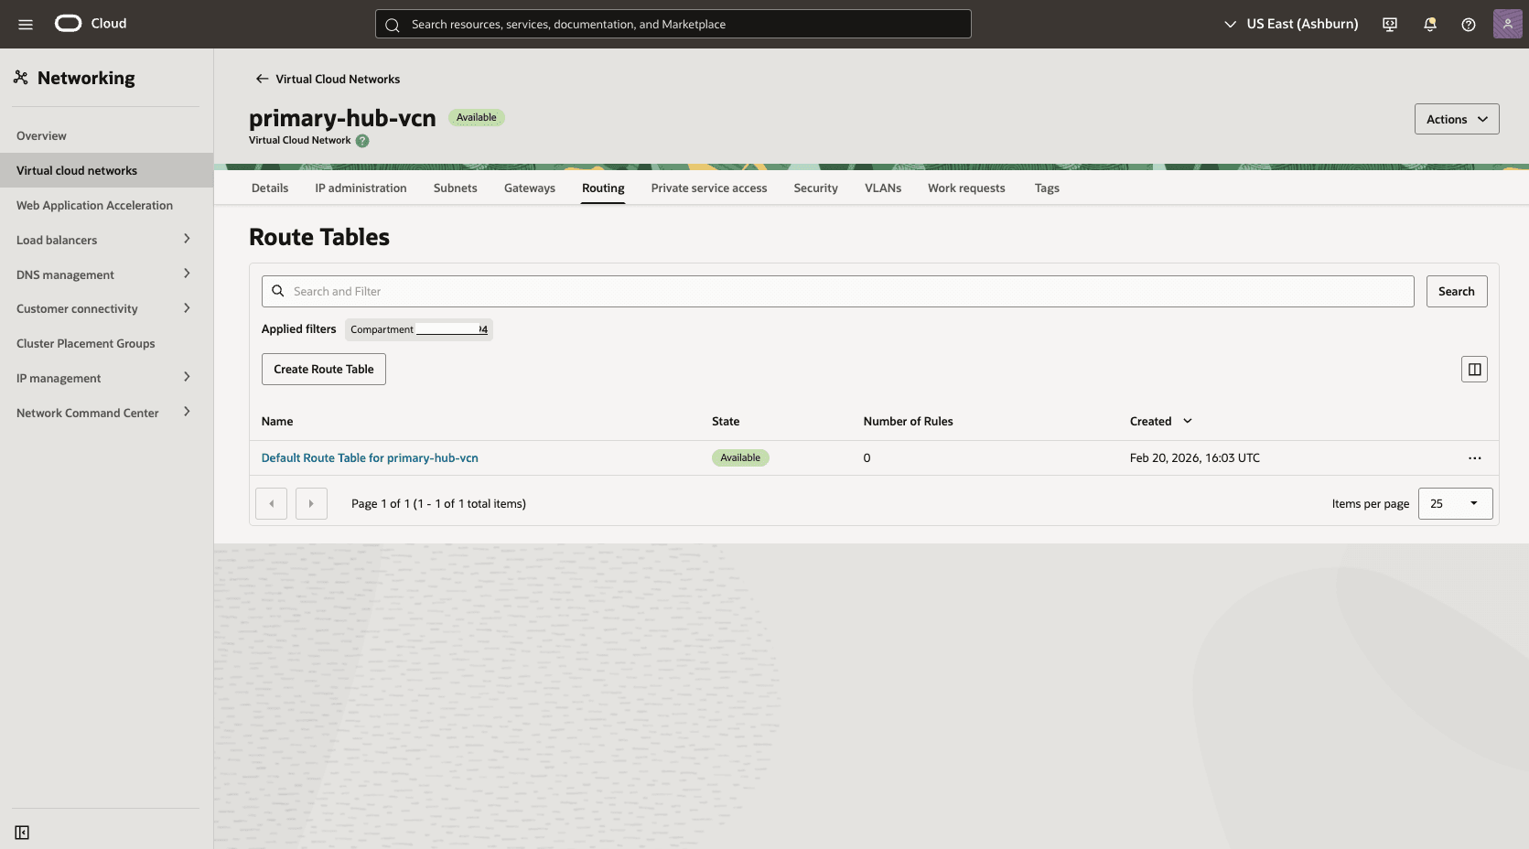This screenshot has width=1529, height=849.
Task: Open the user profile avatar
Action: click(1507, 24)
